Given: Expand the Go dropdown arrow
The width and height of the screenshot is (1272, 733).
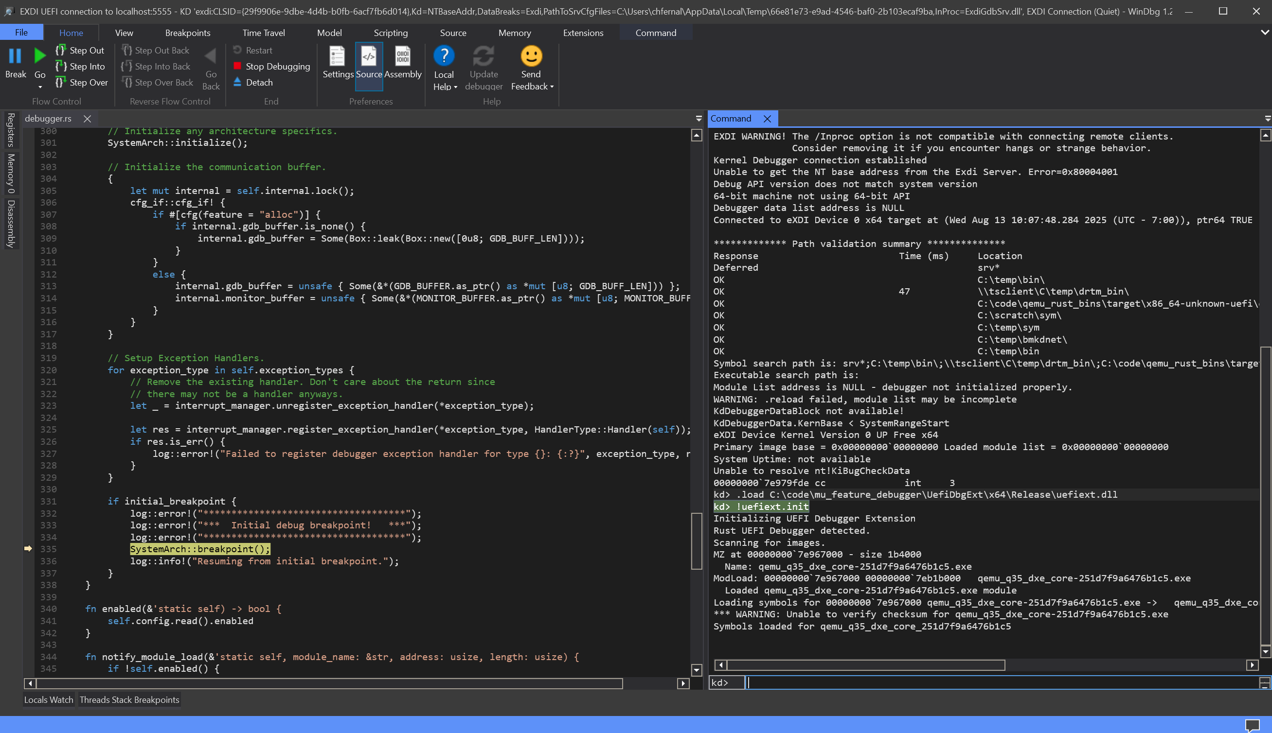Looking at the screenshot, I should click(x=40, y=87).
